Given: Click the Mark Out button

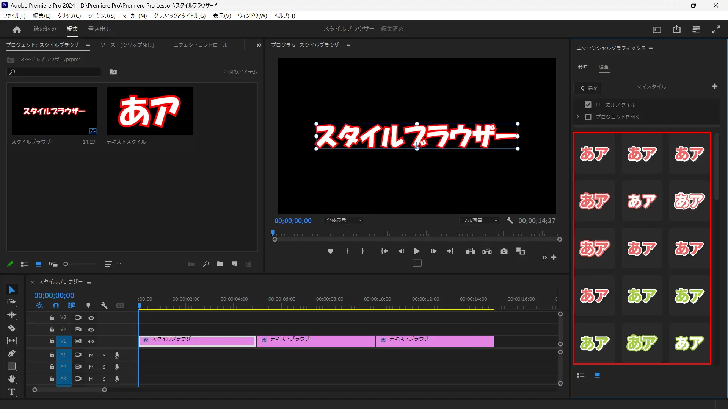Looking at the screenshot, I should [x=363, y=251].
